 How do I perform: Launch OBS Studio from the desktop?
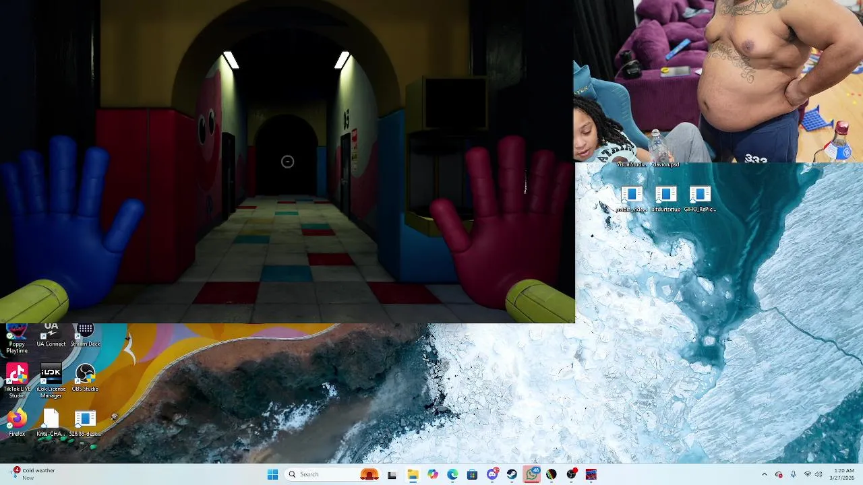[85, 378]
